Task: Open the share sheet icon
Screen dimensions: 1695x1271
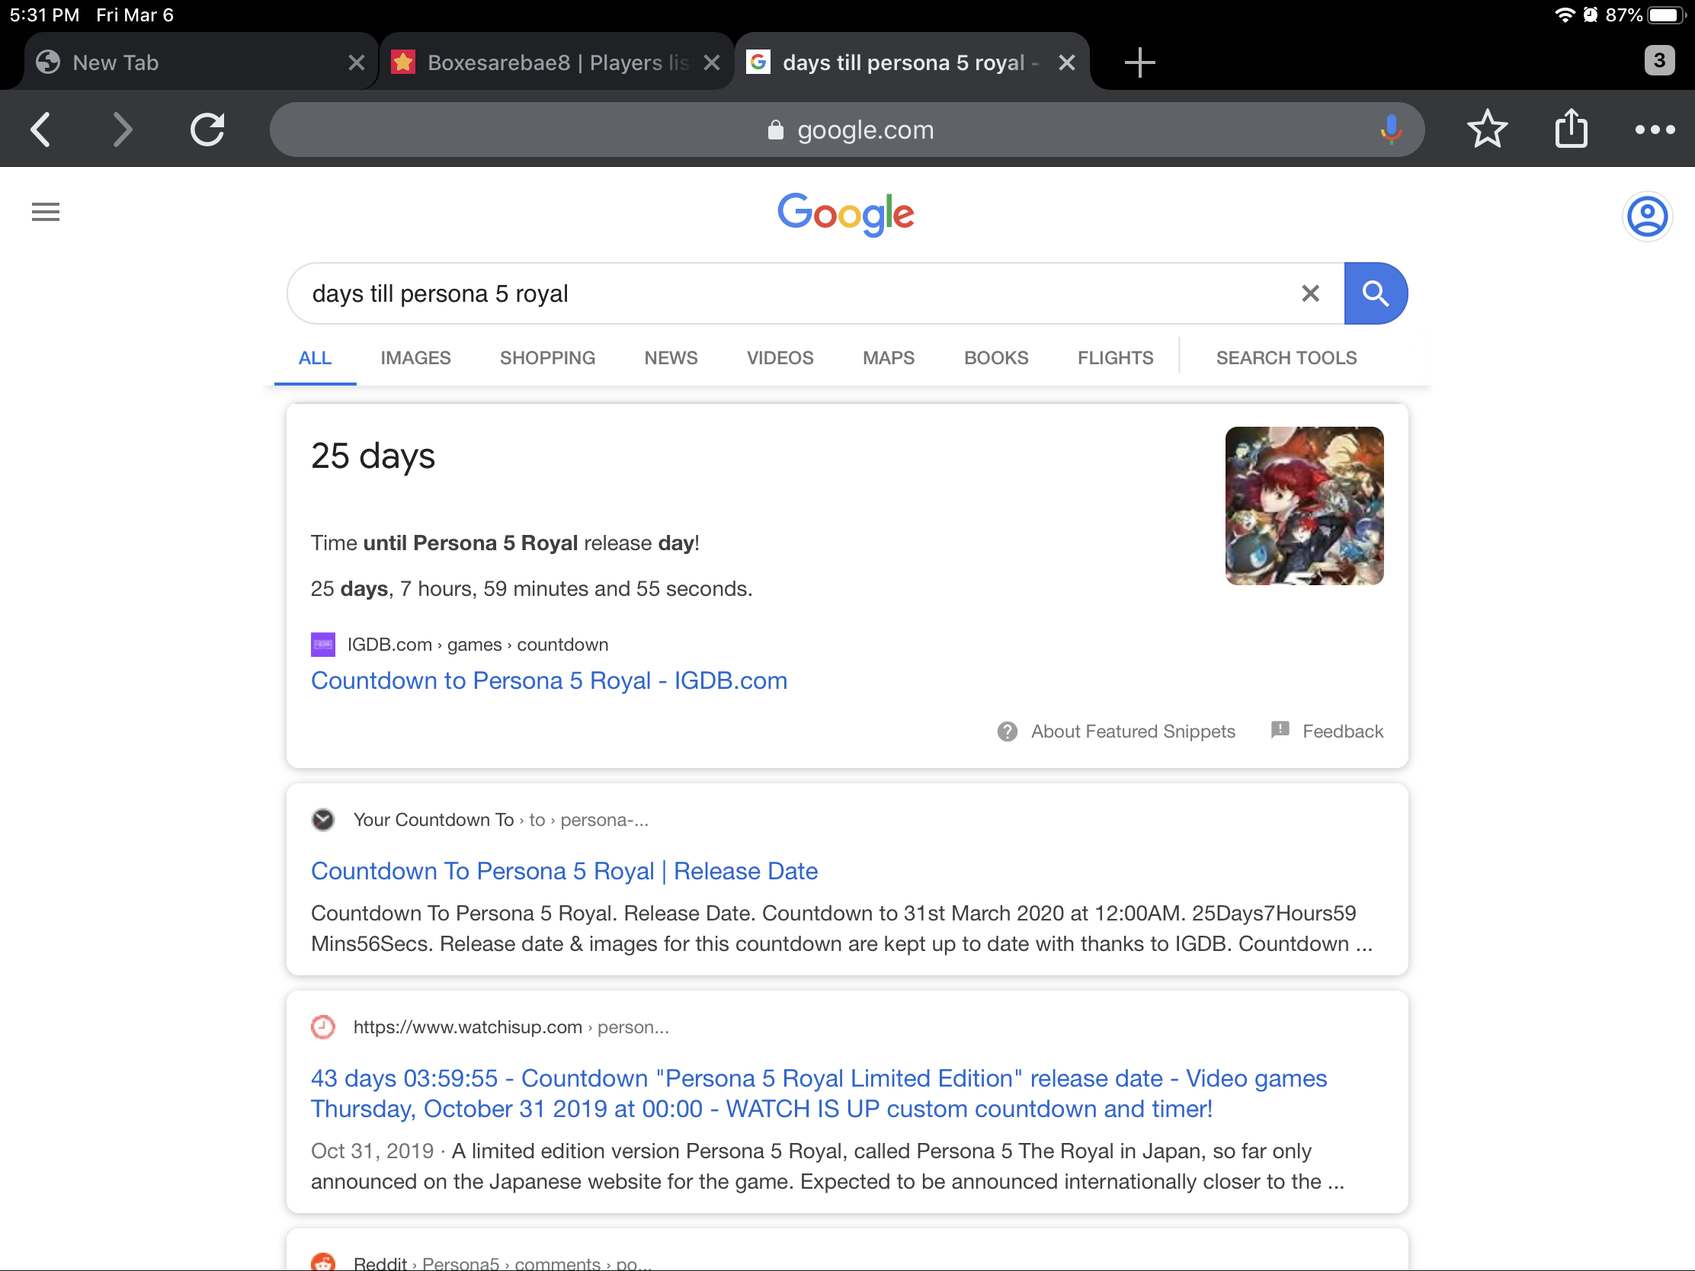Action: click(x=1571, y=128)
